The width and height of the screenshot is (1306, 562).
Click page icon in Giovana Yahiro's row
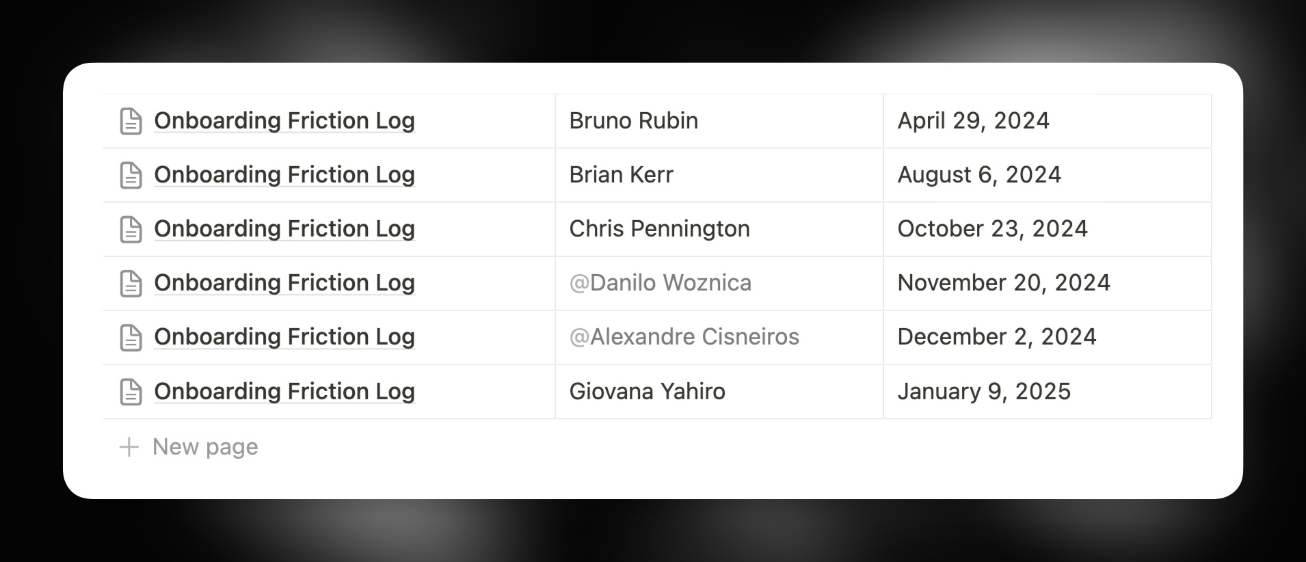click(131, 392)
